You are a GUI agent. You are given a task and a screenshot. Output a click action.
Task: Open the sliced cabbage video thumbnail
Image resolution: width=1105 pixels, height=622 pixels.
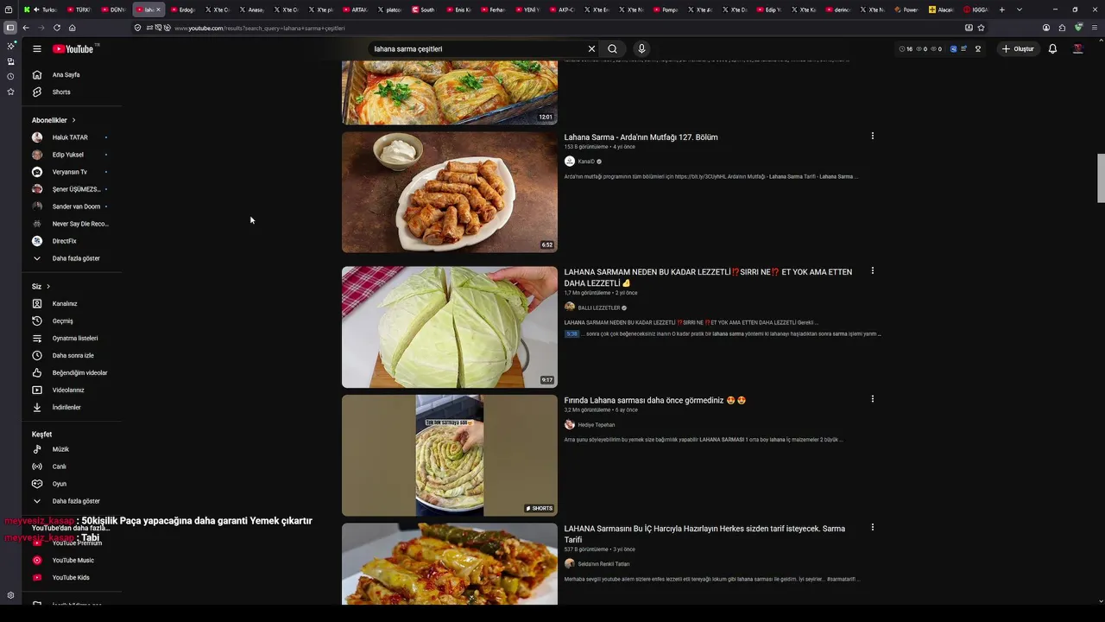click(x=450, y=327)
